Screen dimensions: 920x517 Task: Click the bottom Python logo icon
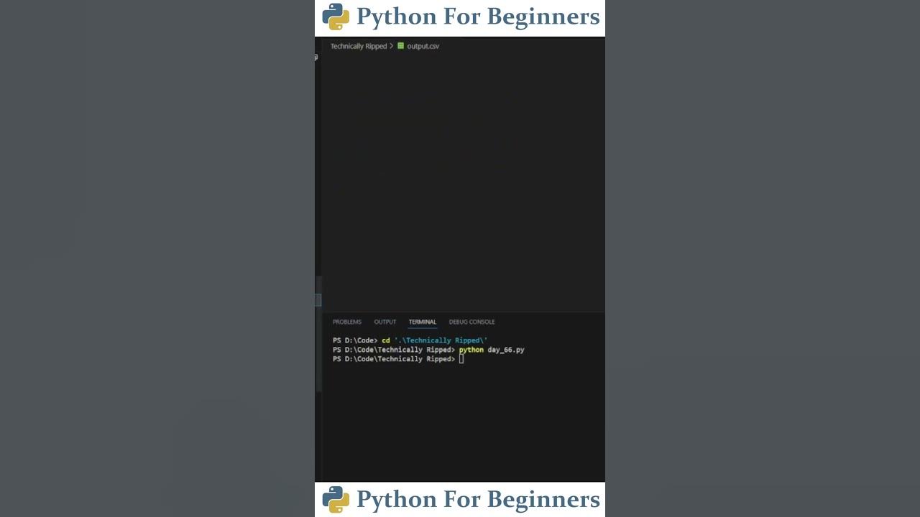[x=336, y=500]
